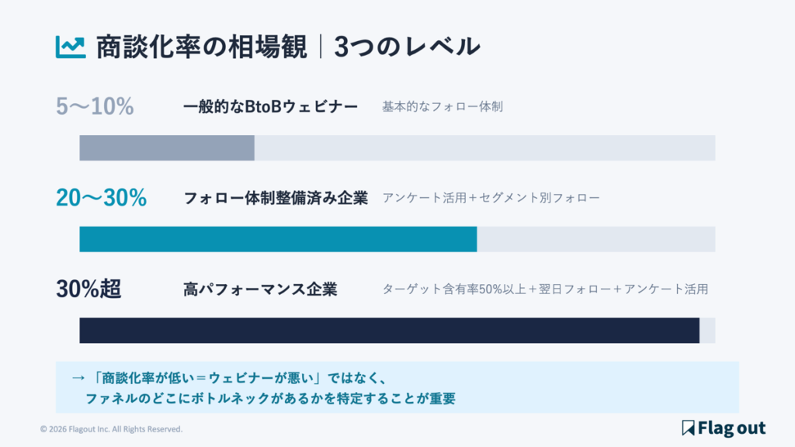795x447 pixels.
Task: Click the アンケート活用＋セグメント別フォロー caption
Action: [491, 198]
